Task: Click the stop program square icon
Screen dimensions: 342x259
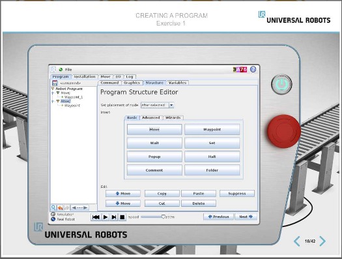Action: pos(122,217)
